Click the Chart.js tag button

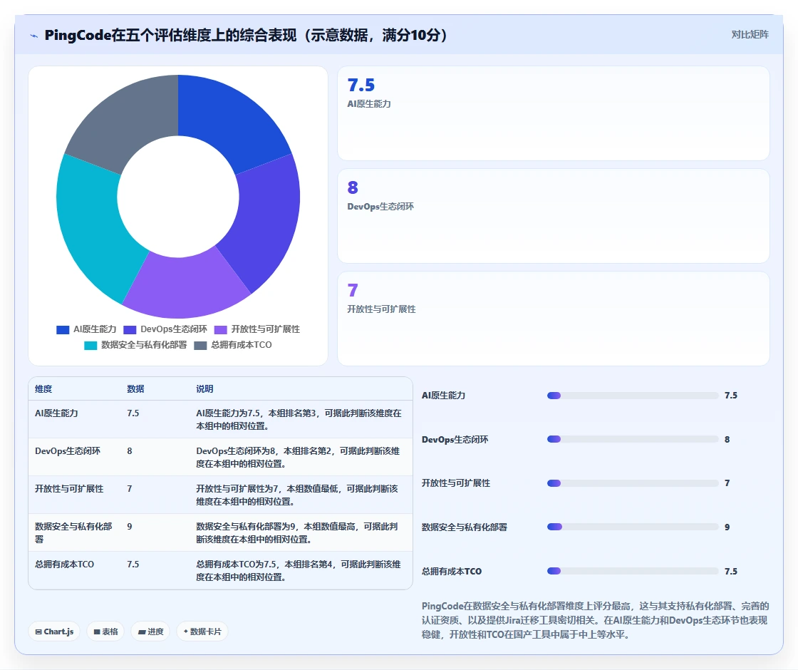point(54,632)
